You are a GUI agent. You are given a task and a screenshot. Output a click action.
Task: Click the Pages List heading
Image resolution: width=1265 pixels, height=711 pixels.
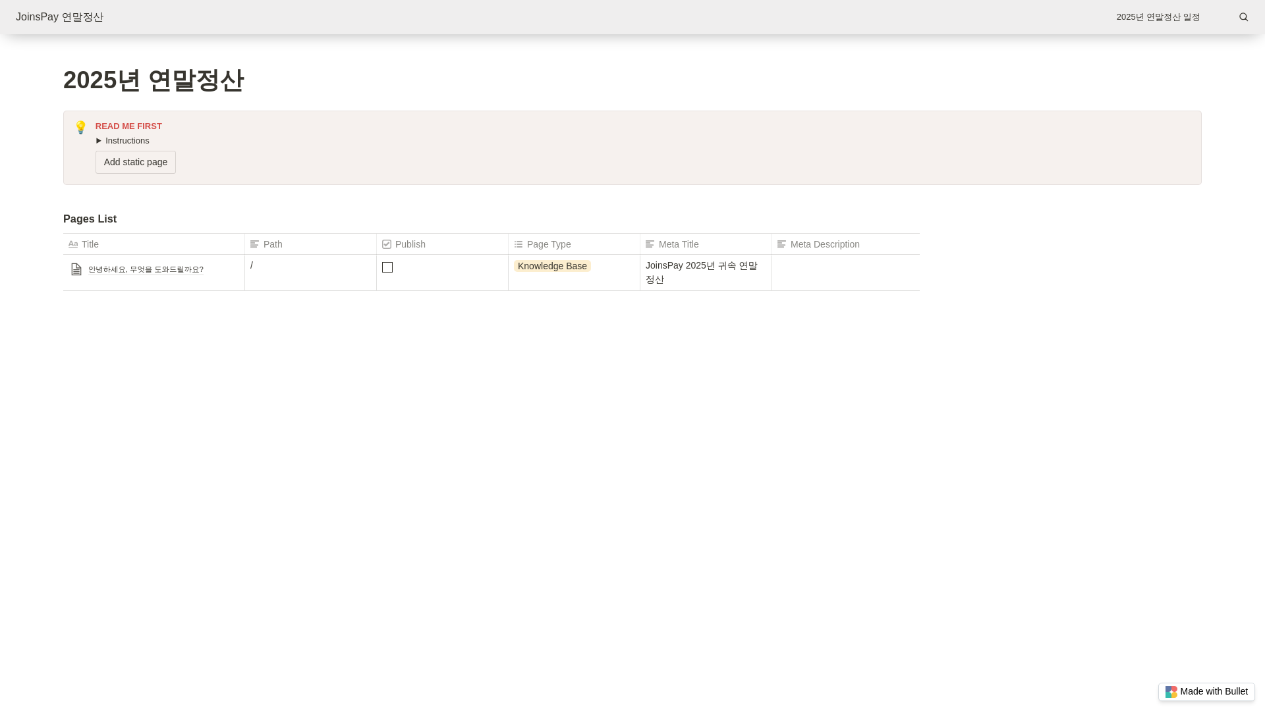[90, 219]
